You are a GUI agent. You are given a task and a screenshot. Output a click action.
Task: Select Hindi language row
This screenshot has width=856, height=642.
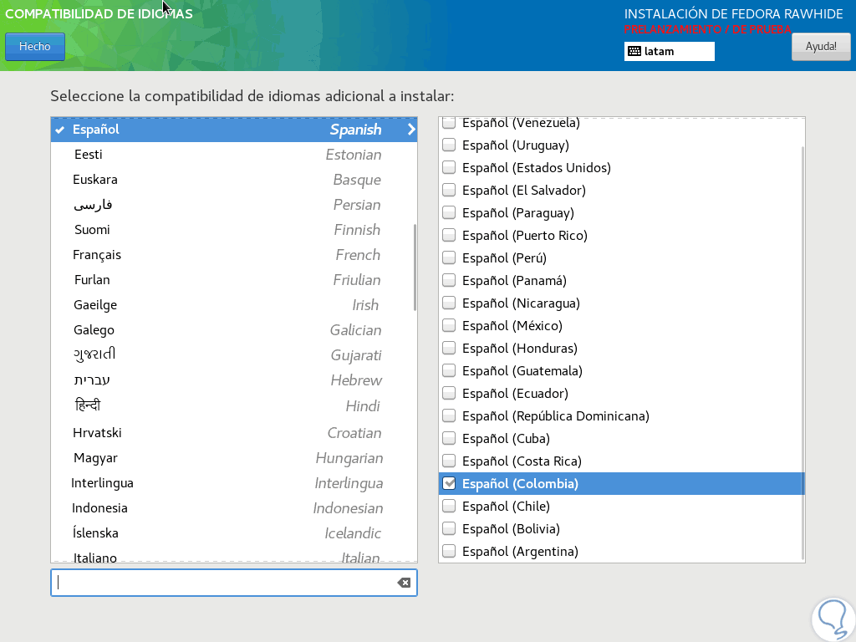coord(234,406)
